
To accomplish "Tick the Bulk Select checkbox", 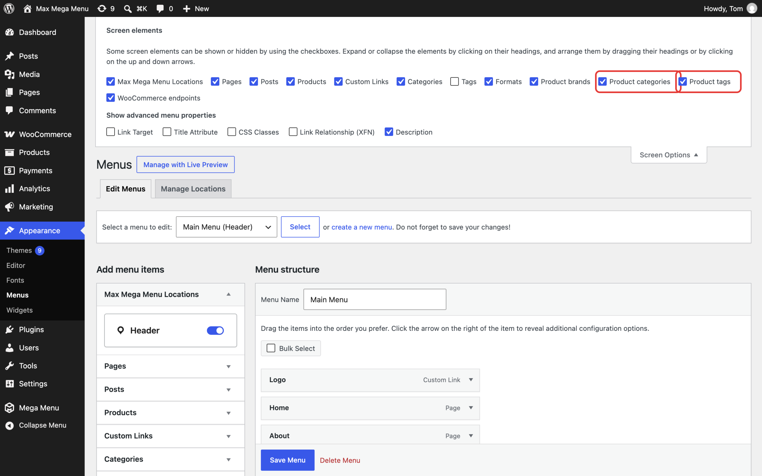I will [271, 348].
